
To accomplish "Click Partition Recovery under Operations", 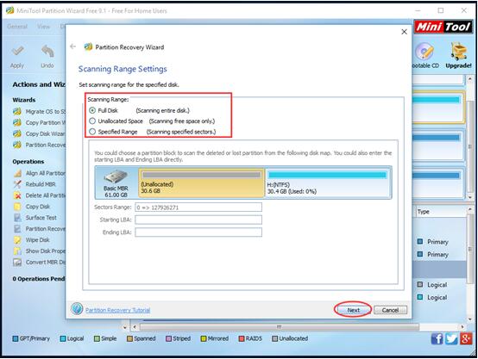I will click(x=40, y=229).
